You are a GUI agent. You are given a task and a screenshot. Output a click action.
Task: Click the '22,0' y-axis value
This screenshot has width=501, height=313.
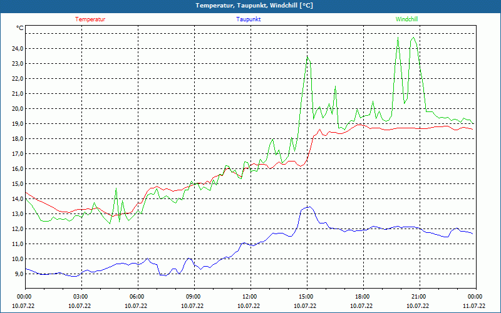18,79
